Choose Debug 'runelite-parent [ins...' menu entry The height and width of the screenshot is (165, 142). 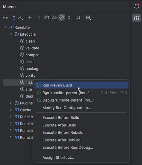(x=81, y=100)
